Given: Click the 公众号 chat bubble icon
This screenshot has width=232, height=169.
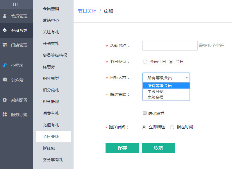Looking at the screenshot, I should coord(5,80).
